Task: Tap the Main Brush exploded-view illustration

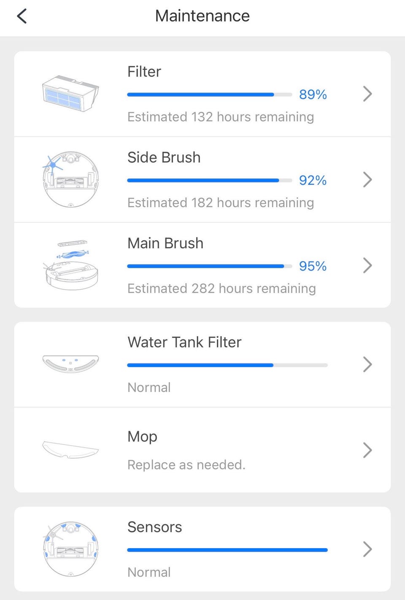Action: [70, 265]
